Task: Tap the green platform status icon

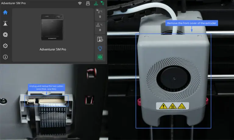Action: tap(96, 3)
